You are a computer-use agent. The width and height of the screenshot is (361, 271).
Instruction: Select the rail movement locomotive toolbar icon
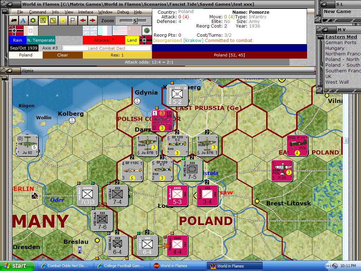click(13, 20)
